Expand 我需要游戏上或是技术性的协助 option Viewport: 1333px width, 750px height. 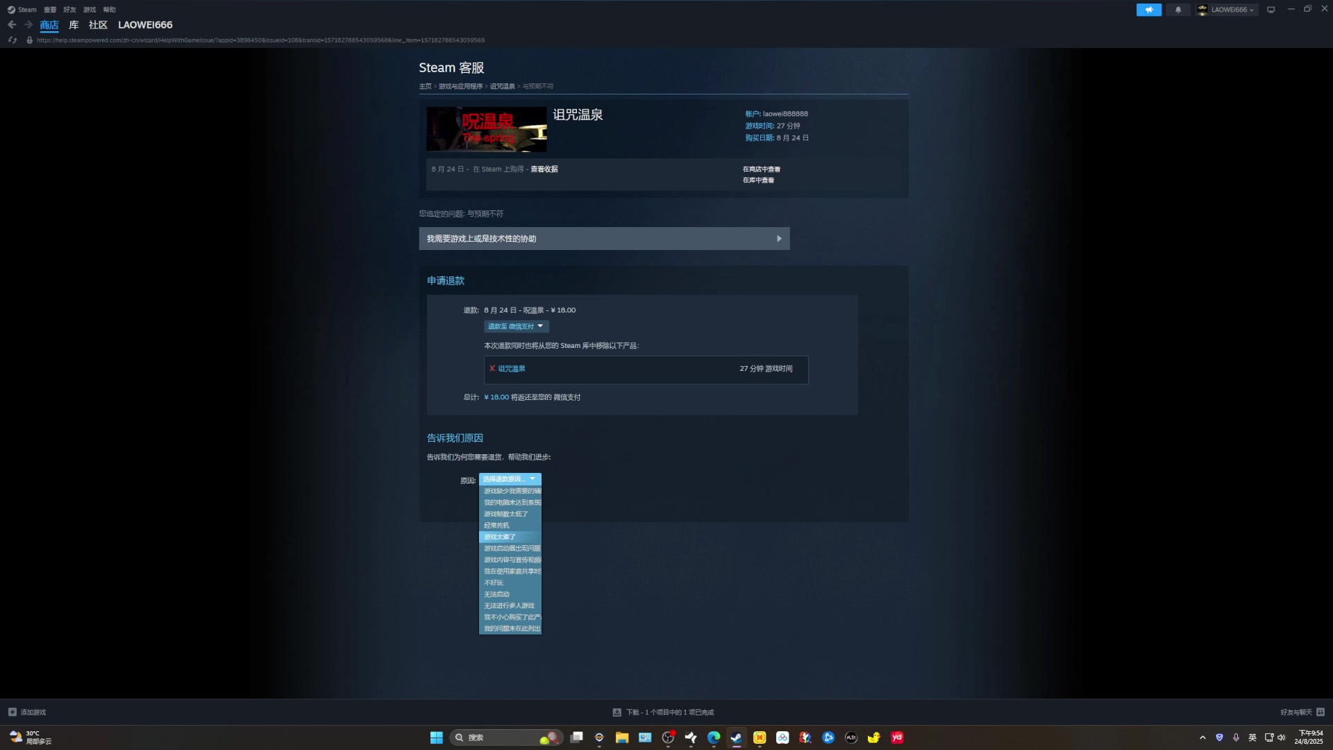[x=604, y=238]
